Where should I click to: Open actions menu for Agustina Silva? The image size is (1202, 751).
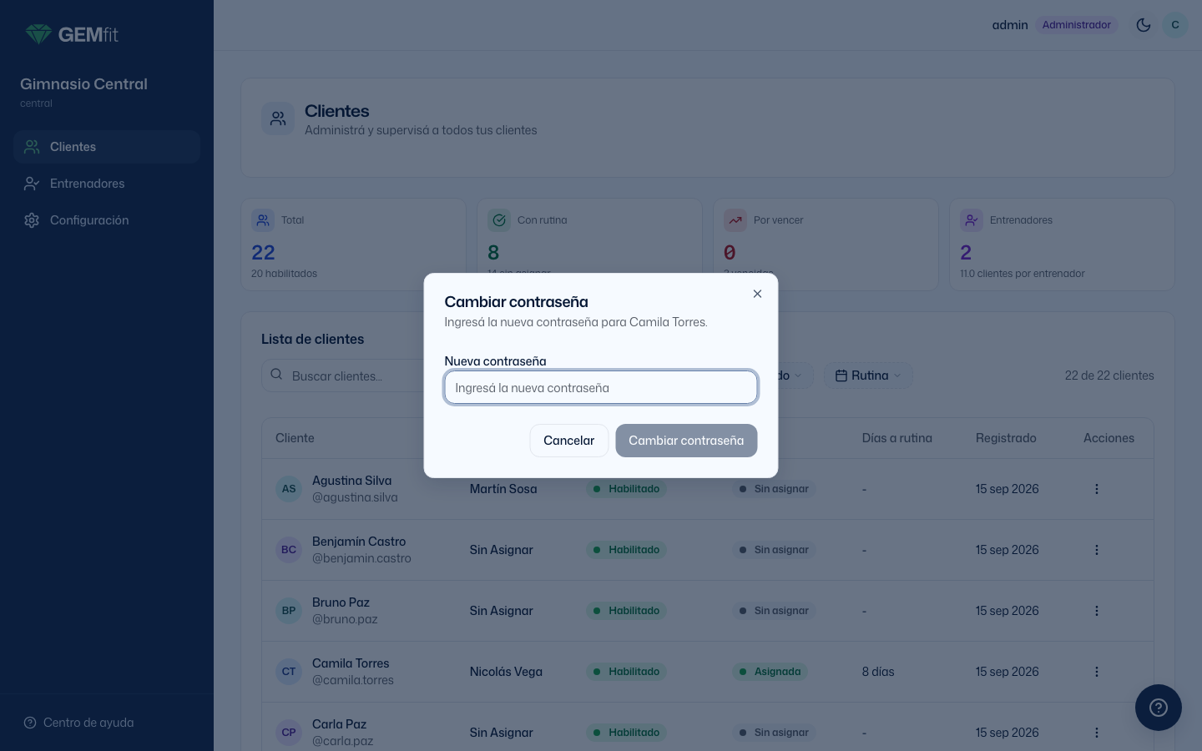click(x=1097, y=489)
